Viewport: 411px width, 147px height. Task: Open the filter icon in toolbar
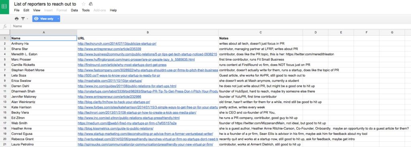23,18
